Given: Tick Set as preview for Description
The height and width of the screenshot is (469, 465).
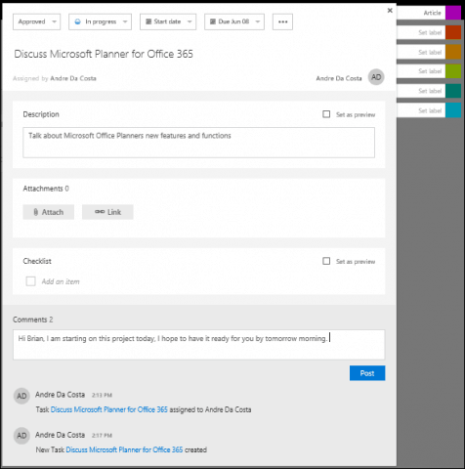Looking at the screenshot, I should pos(326,114).
